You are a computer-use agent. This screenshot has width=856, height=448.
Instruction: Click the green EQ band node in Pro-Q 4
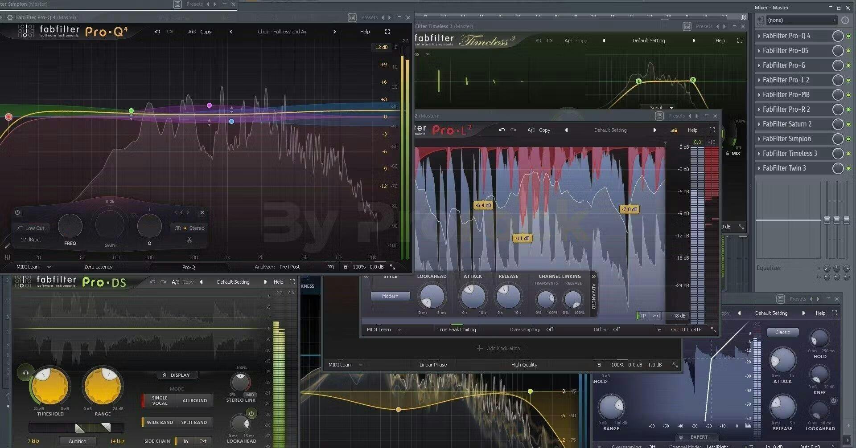(131, 110)
